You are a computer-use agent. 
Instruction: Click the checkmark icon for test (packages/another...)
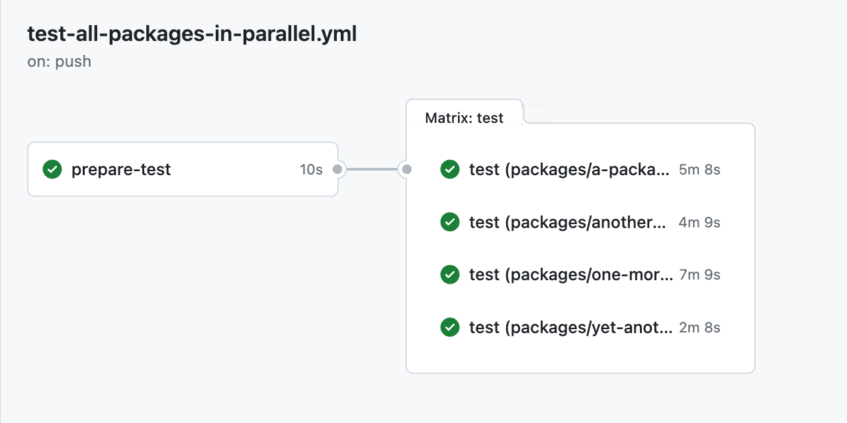pyautogui.click(x=450, y=222)
